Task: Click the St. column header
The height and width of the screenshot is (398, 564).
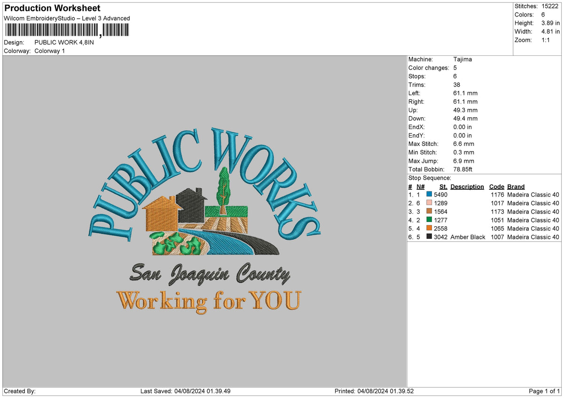Action: pos(443,186)
